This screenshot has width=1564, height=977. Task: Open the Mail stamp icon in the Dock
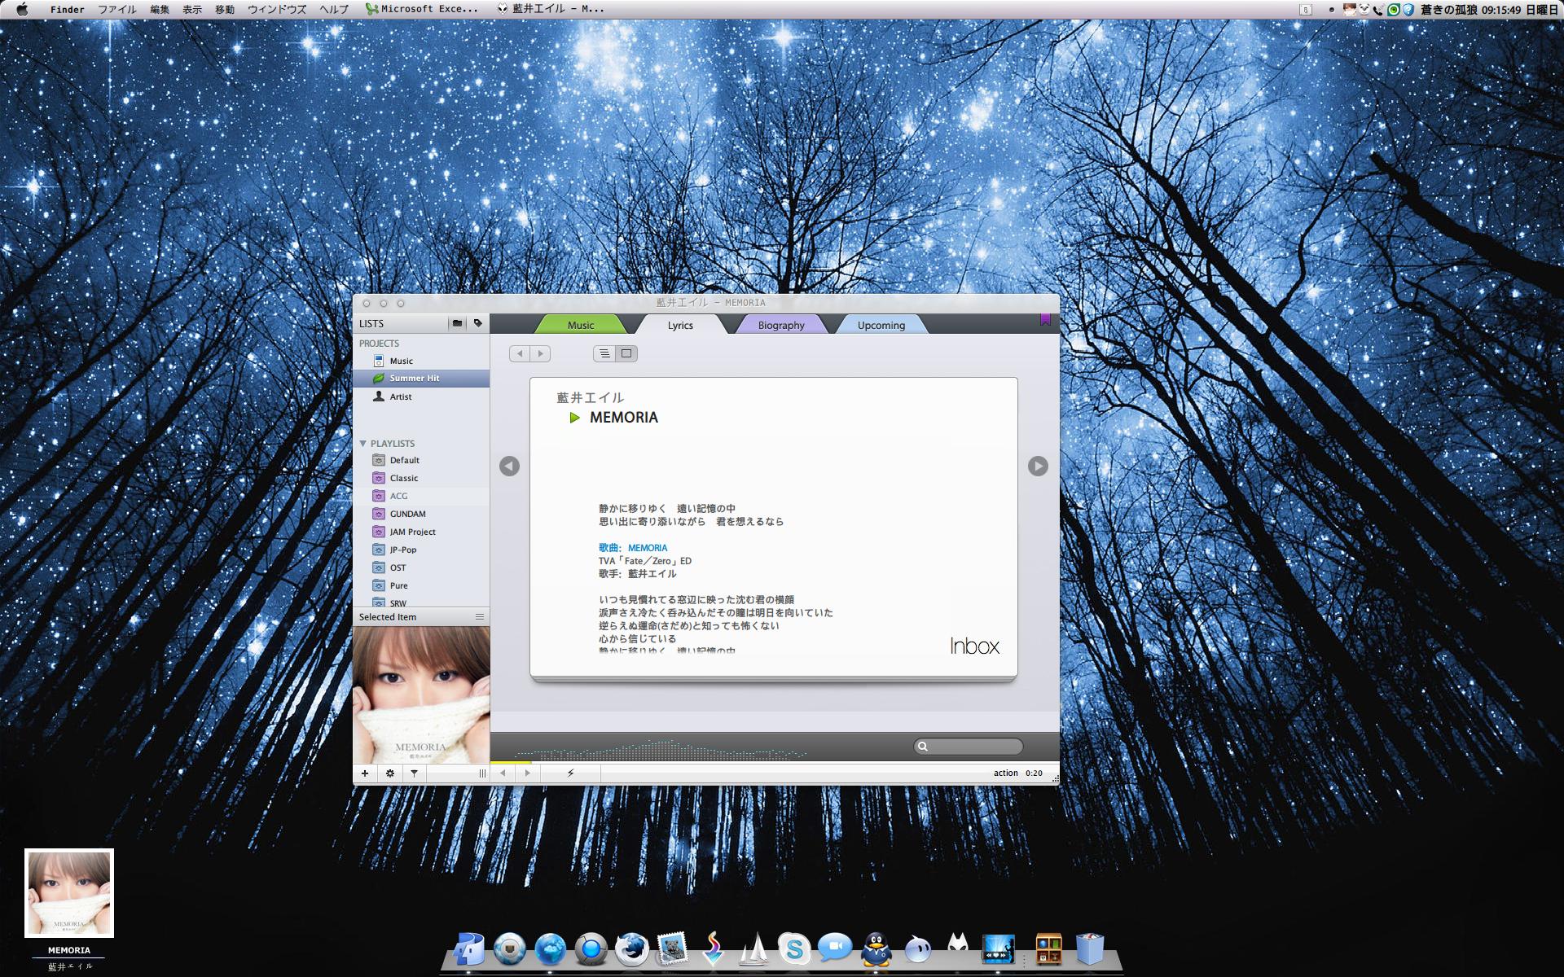point(672,949)
